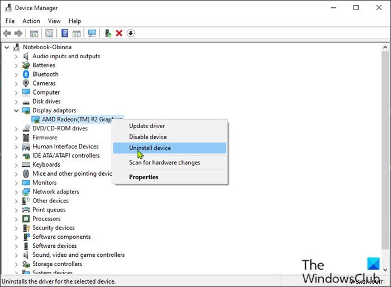Click the Audio inputs speaker icon
Screen dimensions: 391x287
click(26, 56)
